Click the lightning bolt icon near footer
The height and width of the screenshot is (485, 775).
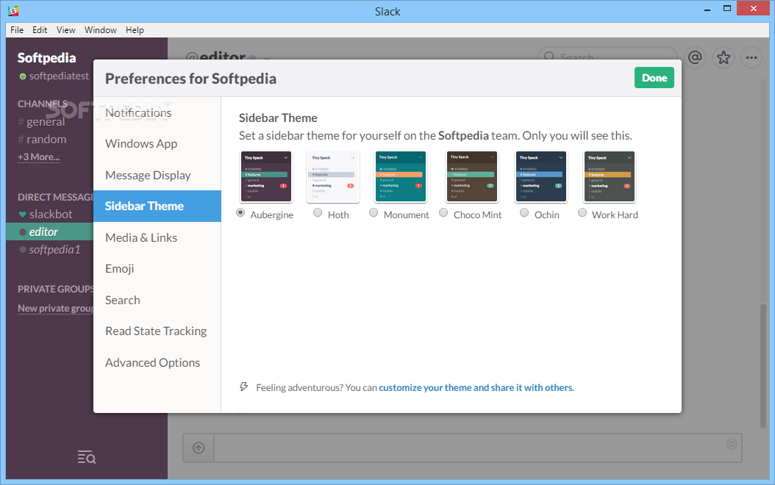click(243, 387)
